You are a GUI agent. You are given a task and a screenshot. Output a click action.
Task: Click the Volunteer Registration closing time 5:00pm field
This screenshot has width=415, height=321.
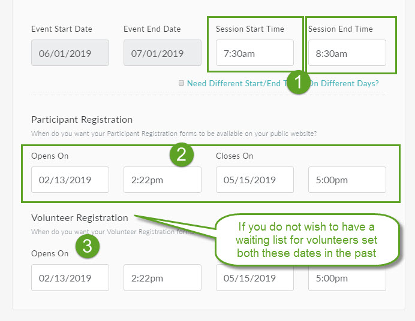pyautogui.click(x=347, y=281)
